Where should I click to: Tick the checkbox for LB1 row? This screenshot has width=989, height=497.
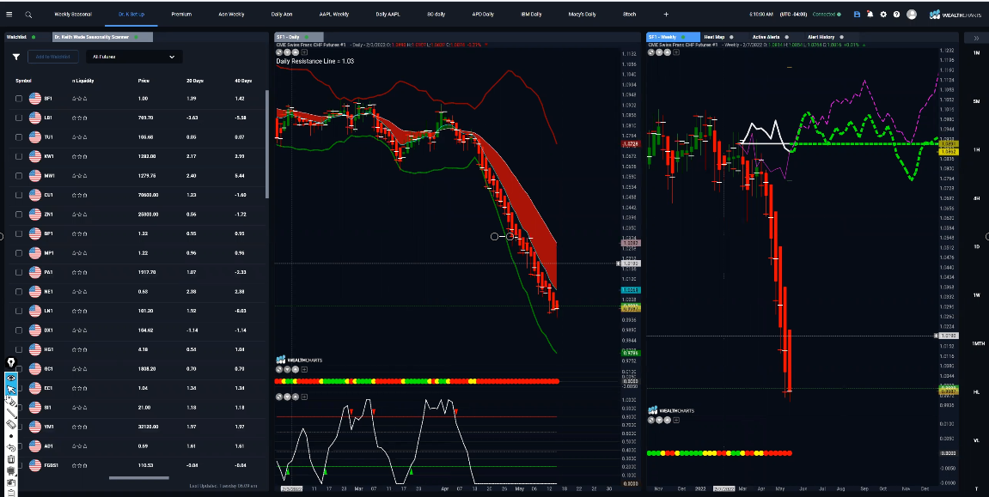(19, 118)
